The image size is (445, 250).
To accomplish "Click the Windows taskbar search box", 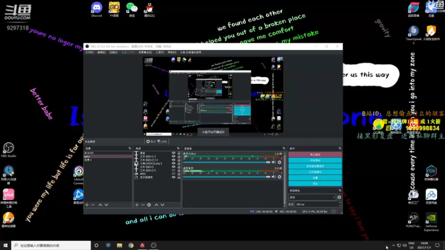I will 51,245.
